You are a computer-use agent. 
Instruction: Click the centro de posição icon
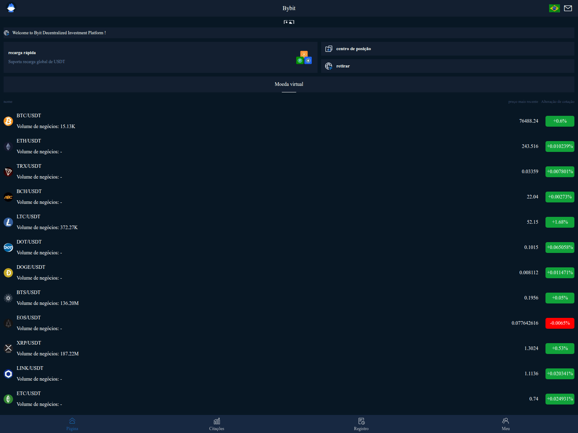click(x=329, y=49)
